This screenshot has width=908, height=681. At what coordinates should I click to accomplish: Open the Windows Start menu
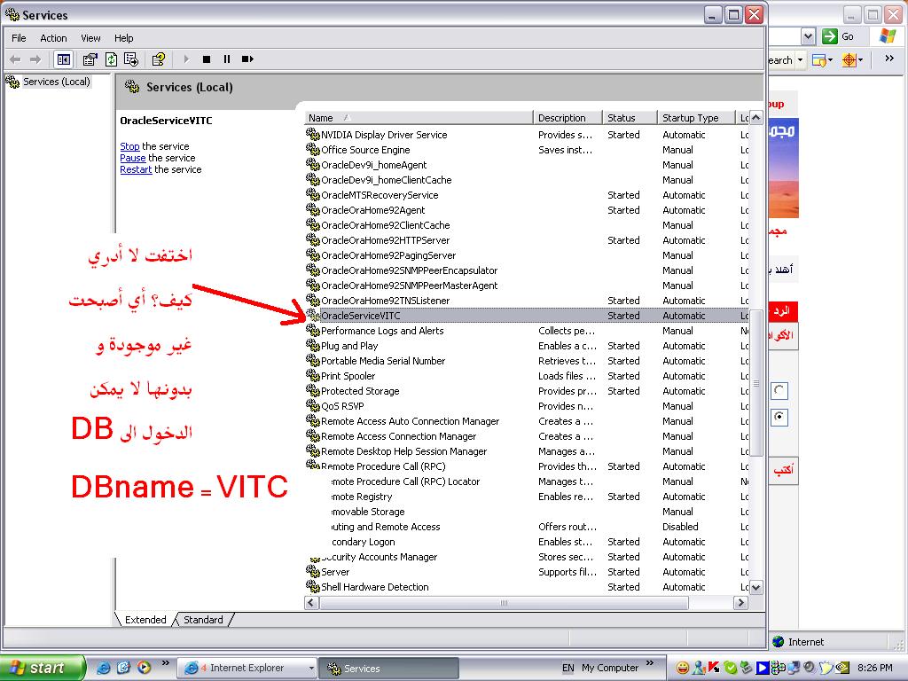click(x=42, y=668)
